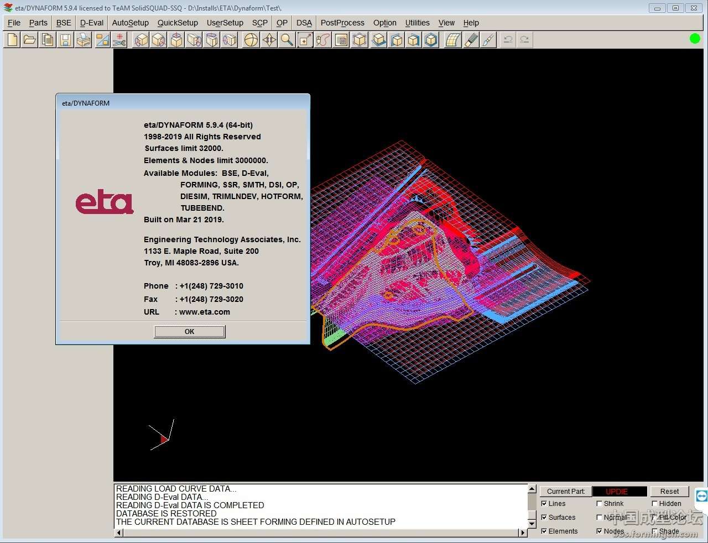Viewport: 708px width, 543px height.
Task: Click the green status indicator circle
Action: (x=695, y=38)
